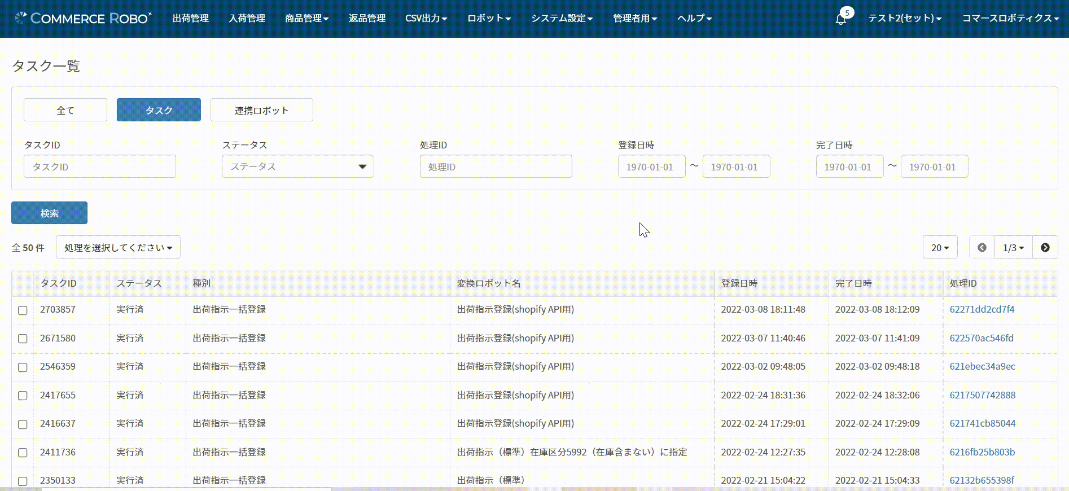The width and height of the screenshot is (1069, 491).
Task: Open the notification bell icon
Action: [840, 19]
